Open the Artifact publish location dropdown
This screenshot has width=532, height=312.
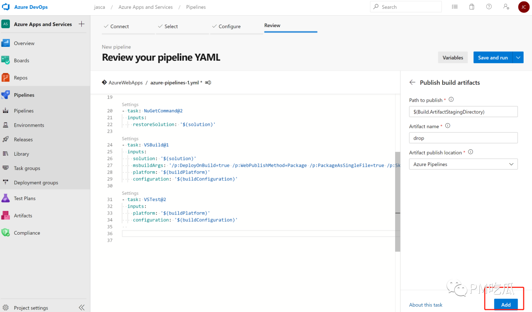[x=463, y=164]
